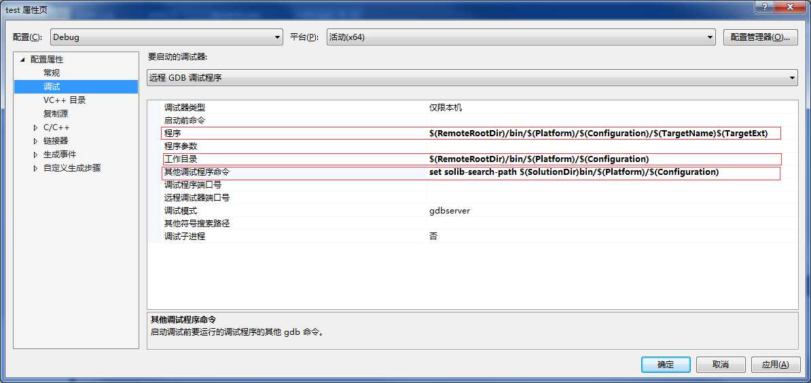Select the C/C++ tree label
This screenshot has width=811, height=383.
coord(56,127)
